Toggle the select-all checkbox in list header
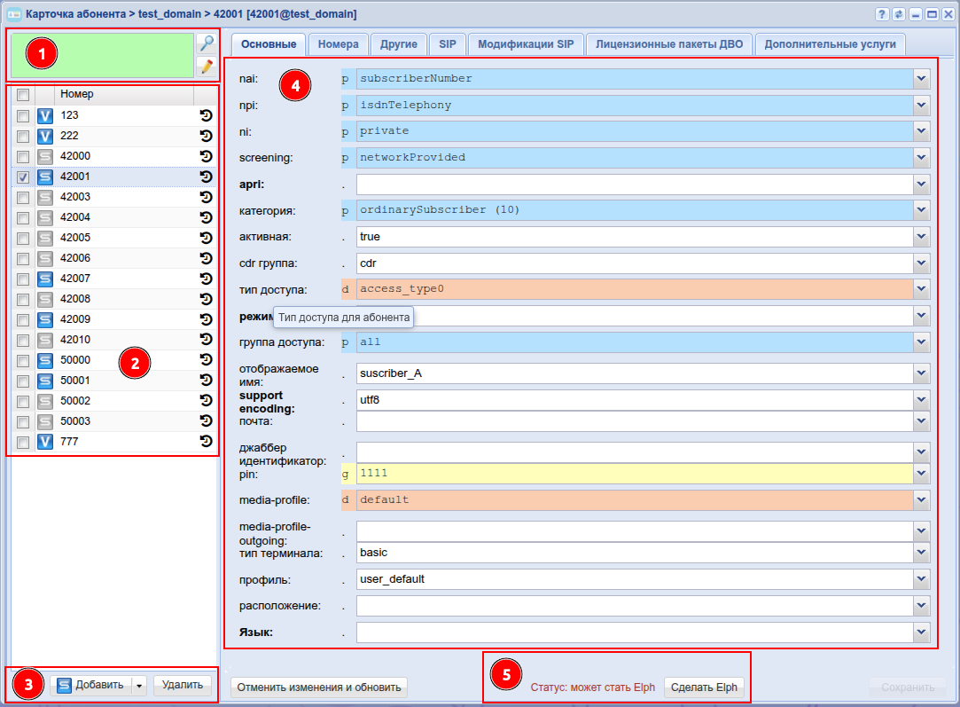The height and width of the screenshot is (707, 960). (x=23, y=95)
